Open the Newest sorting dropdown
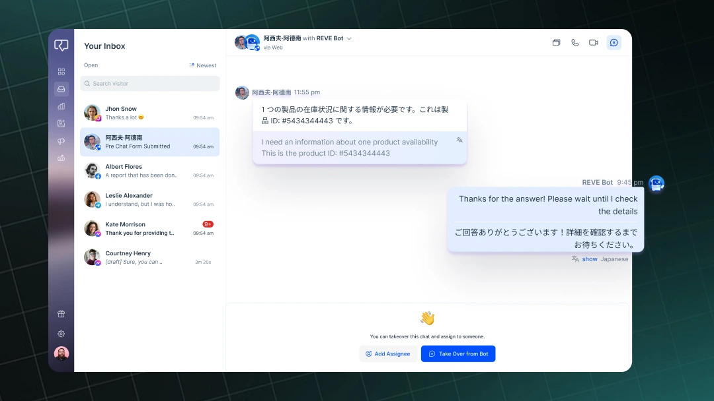Viewport: 714px width, 401px height. (202, 65)
